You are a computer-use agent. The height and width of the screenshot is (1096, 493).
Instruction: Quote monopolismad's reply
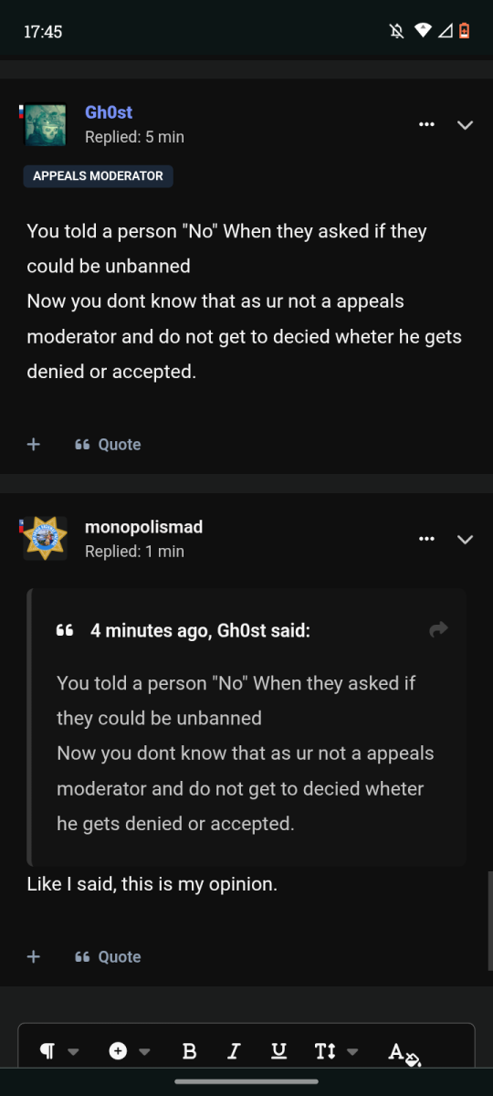[x=108, y=956]
